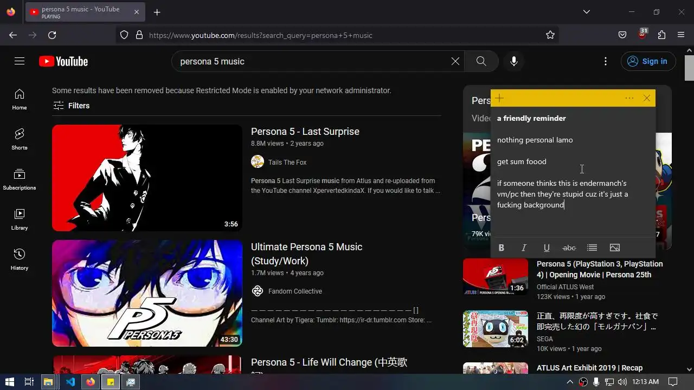Toggle italic in the sticky note

(x=524, y=248)
